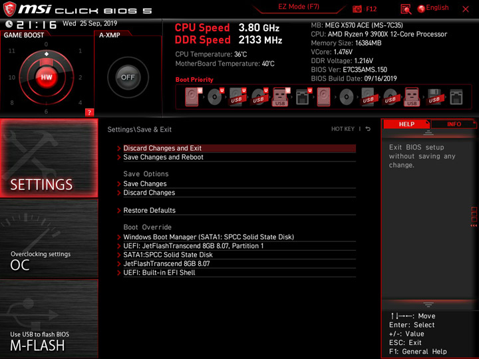Click the Settings\Save & Exit breadcrumb
The height and width of the screenshot is (359, 479).
tap(139, 130)
